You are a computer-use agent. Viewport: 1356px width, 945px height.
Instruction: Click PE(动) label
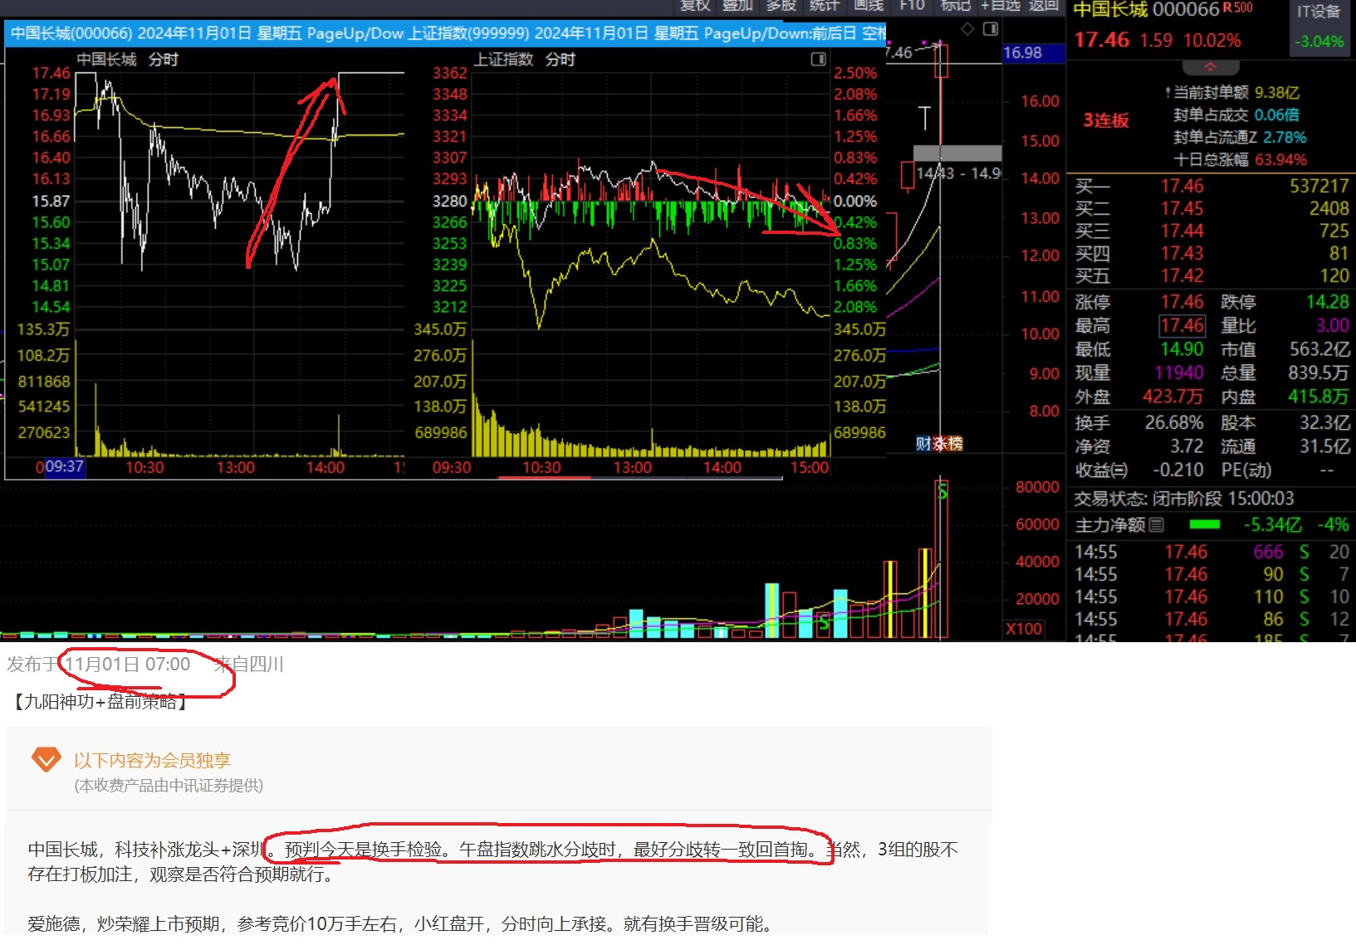[1246, 470]
